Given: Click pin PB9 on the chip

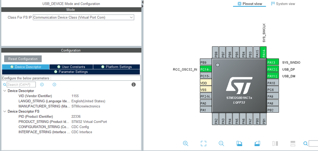Looking at the screenshot, I should 206,62.
